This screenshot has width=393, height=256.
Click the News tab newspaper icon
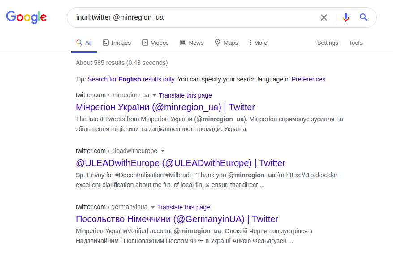point(183,43)
